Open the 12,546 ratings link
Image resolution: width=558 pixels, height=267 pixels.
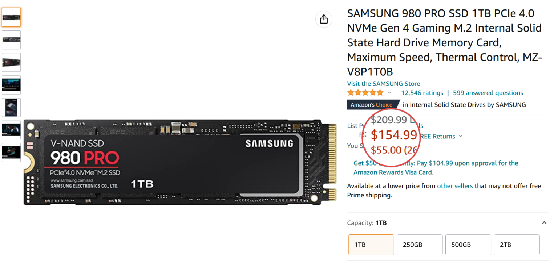click(x=422, y=93)
